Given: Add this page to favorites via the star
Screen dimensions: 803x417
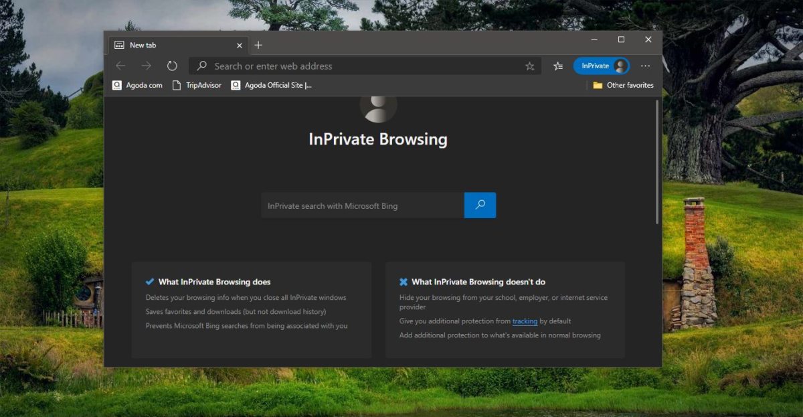Looking at the screenshot, I should [x=529, y=66].
